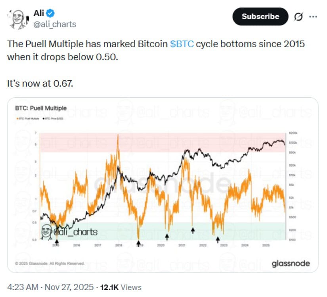This screenshot has width=327, height=297.
Task: Click the glassnode logo in chart corner
Action: point(291,263)
